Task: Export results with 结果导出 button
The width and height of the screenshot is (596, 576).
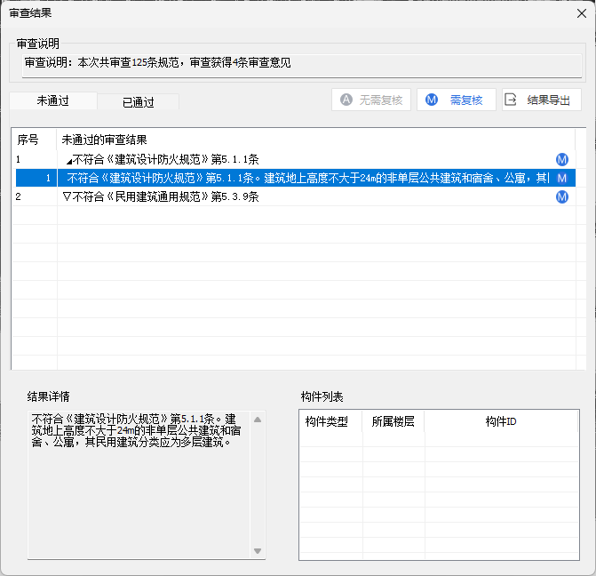Action: tap(541, 100)
